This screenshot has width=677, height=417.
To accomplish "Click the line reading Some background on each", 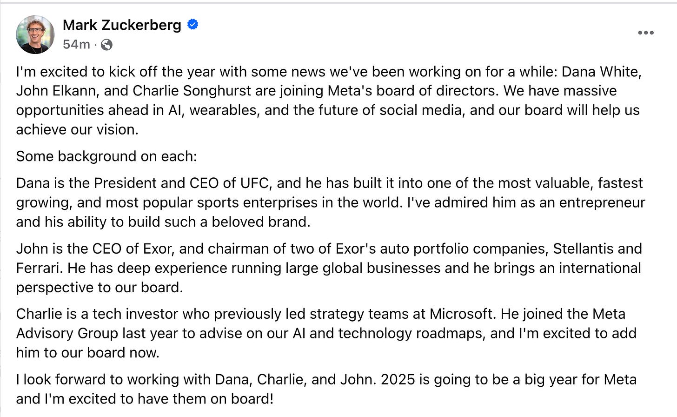I will (106, 156).
